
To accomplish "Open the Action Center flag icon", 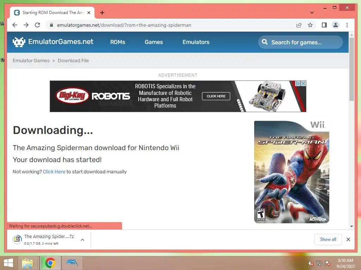I will click(x=328, y=263).
